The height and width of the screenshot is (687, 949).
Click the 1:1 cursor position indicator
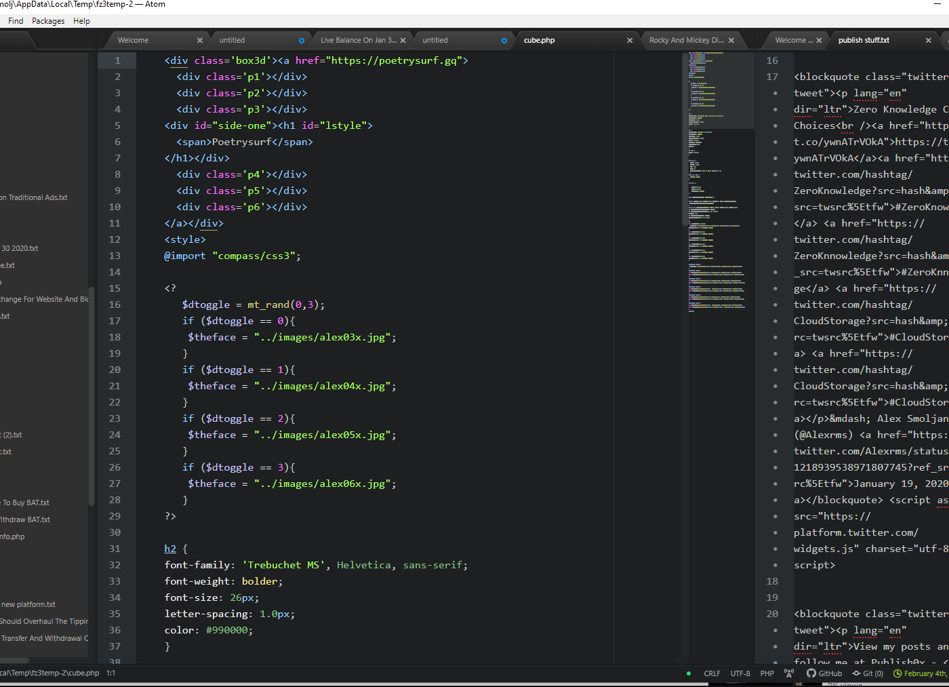click(x=110, y=673)
